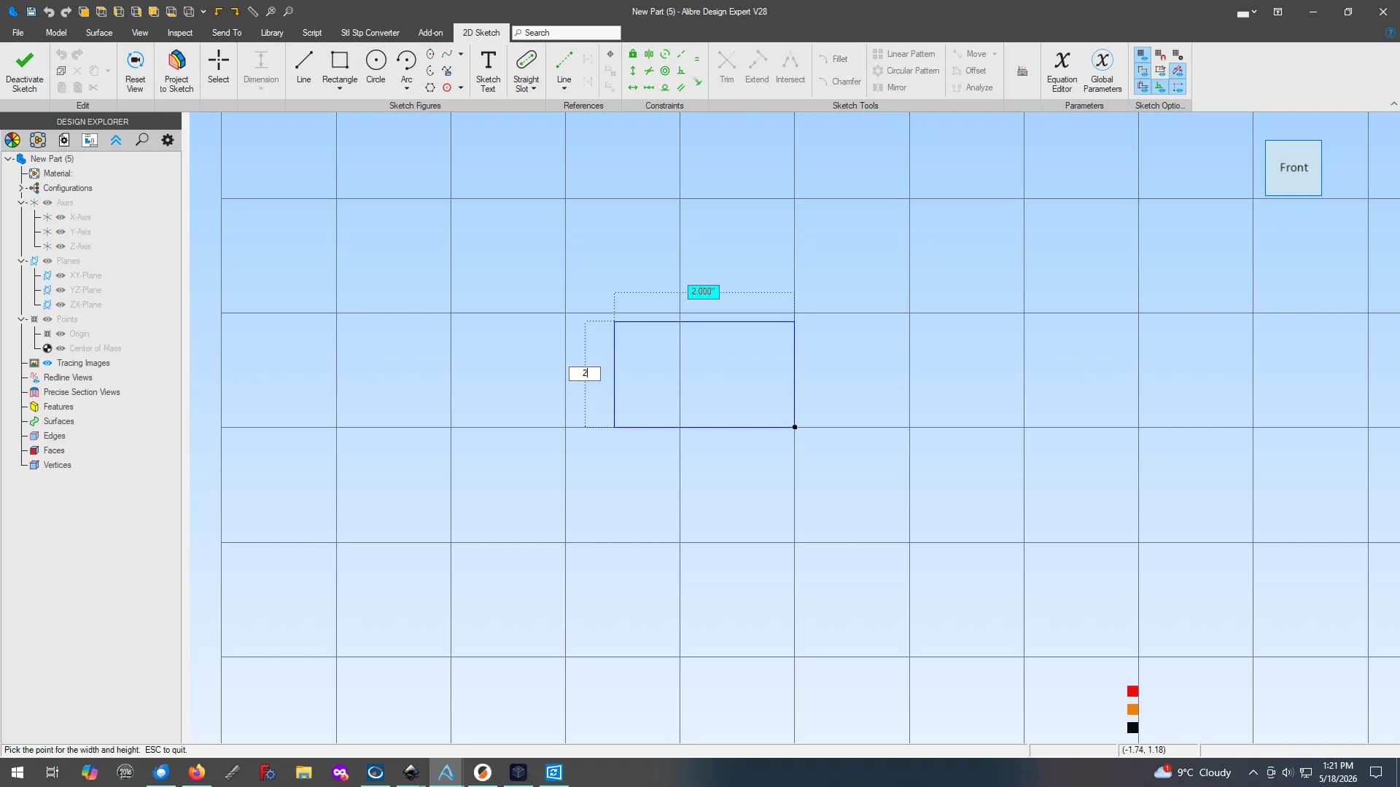Apply the horizontal constraint arrow icon
1400x787 pixels.
632,87
